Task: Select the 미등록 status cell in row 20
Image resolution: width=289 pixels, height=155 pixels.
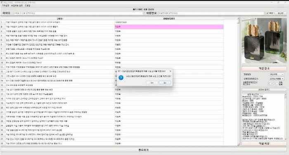Action: [169, 108]
